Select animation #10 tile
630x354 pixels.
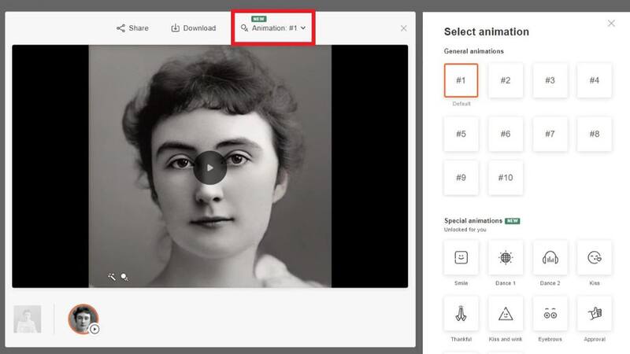pyautogui.click(x=505, y=178)
